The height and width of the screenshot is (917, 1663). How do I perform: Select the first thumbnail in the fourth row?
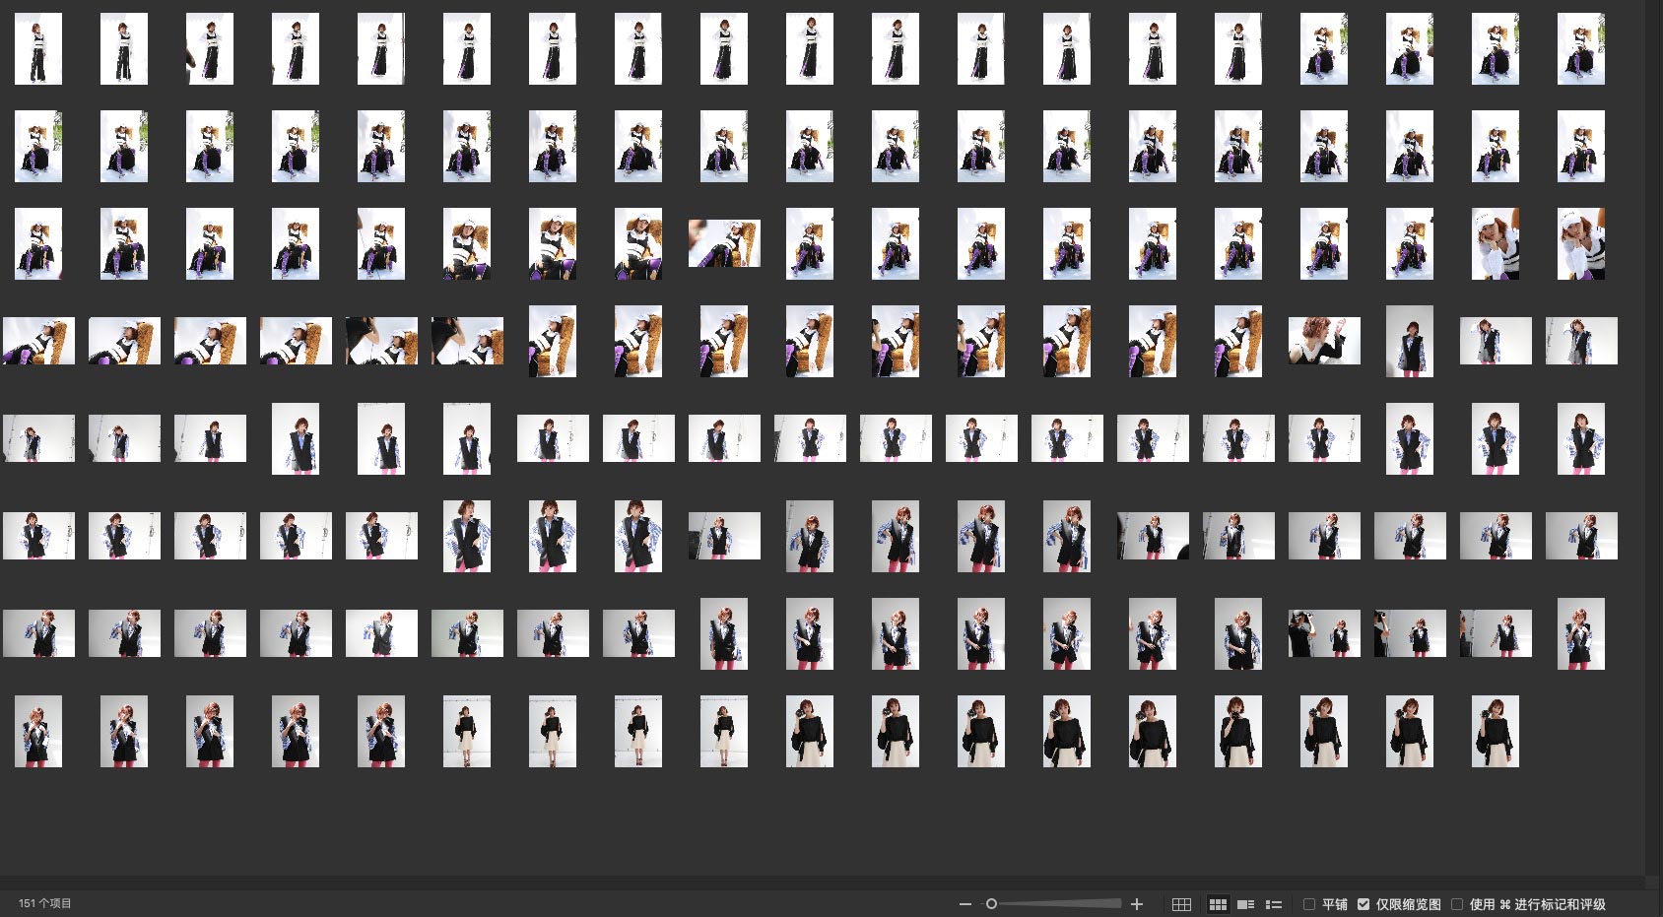click(x=38, y=341)
